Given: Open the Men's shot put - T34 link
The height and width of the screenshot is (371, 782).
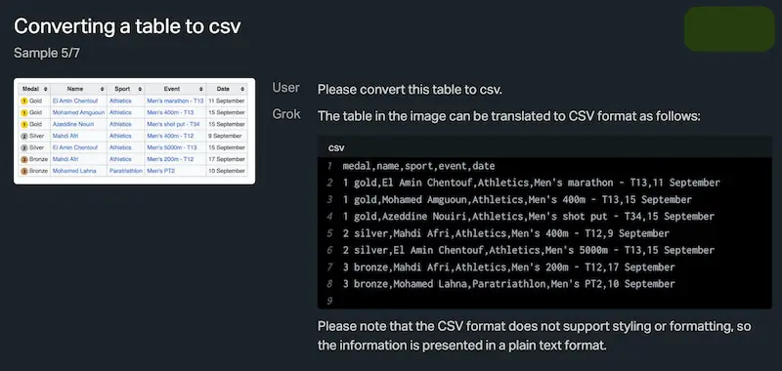Looking at the screenshot, I should click(173, 124).
